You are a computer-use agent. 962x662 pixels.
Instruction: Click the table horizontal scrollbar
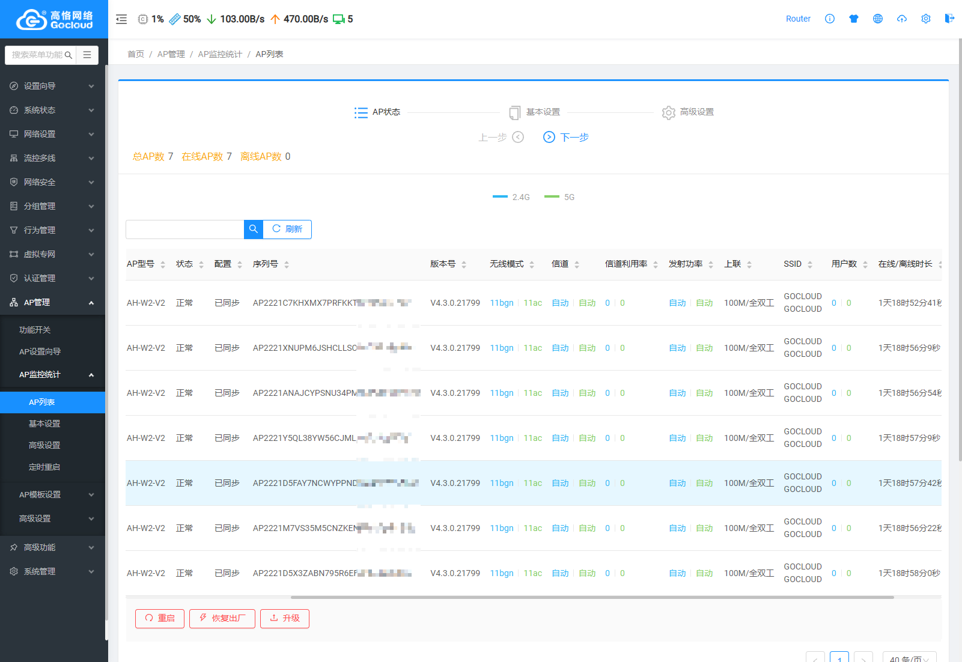[x=592, y=597]
